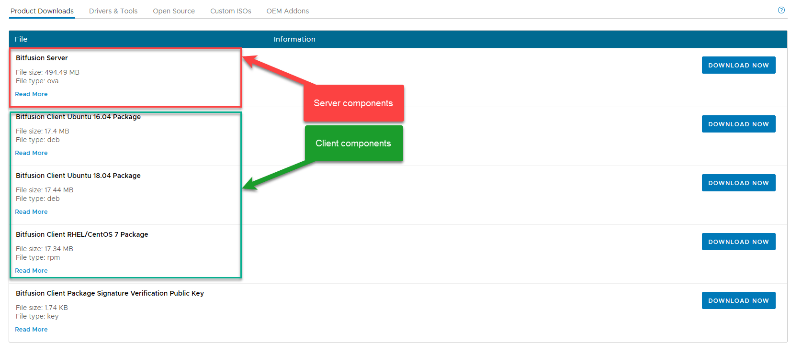This screenshot has width=791, height=343.
Task: Open the help question mark icon
Action: pos(781,10)
